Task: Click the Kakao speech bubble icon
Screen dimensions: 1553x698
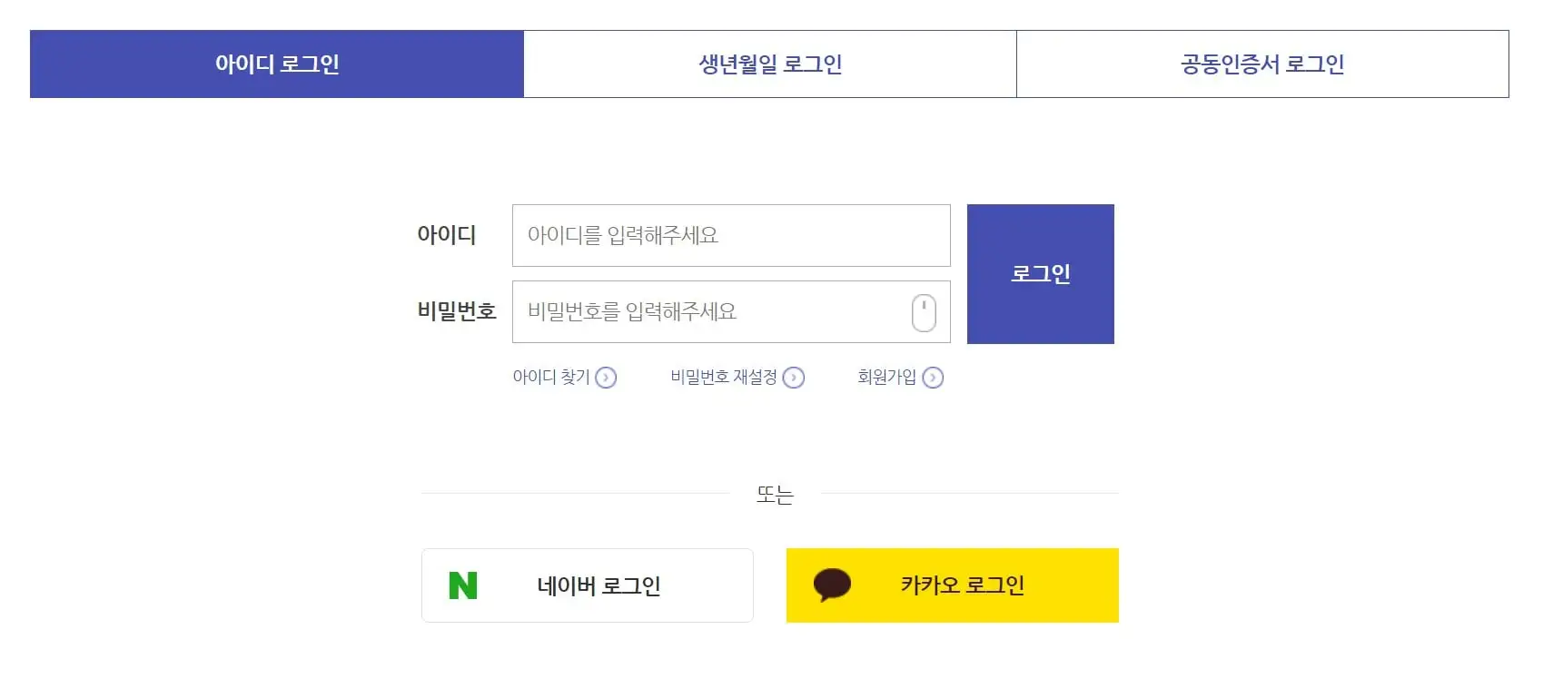Action: pos(832,585)
